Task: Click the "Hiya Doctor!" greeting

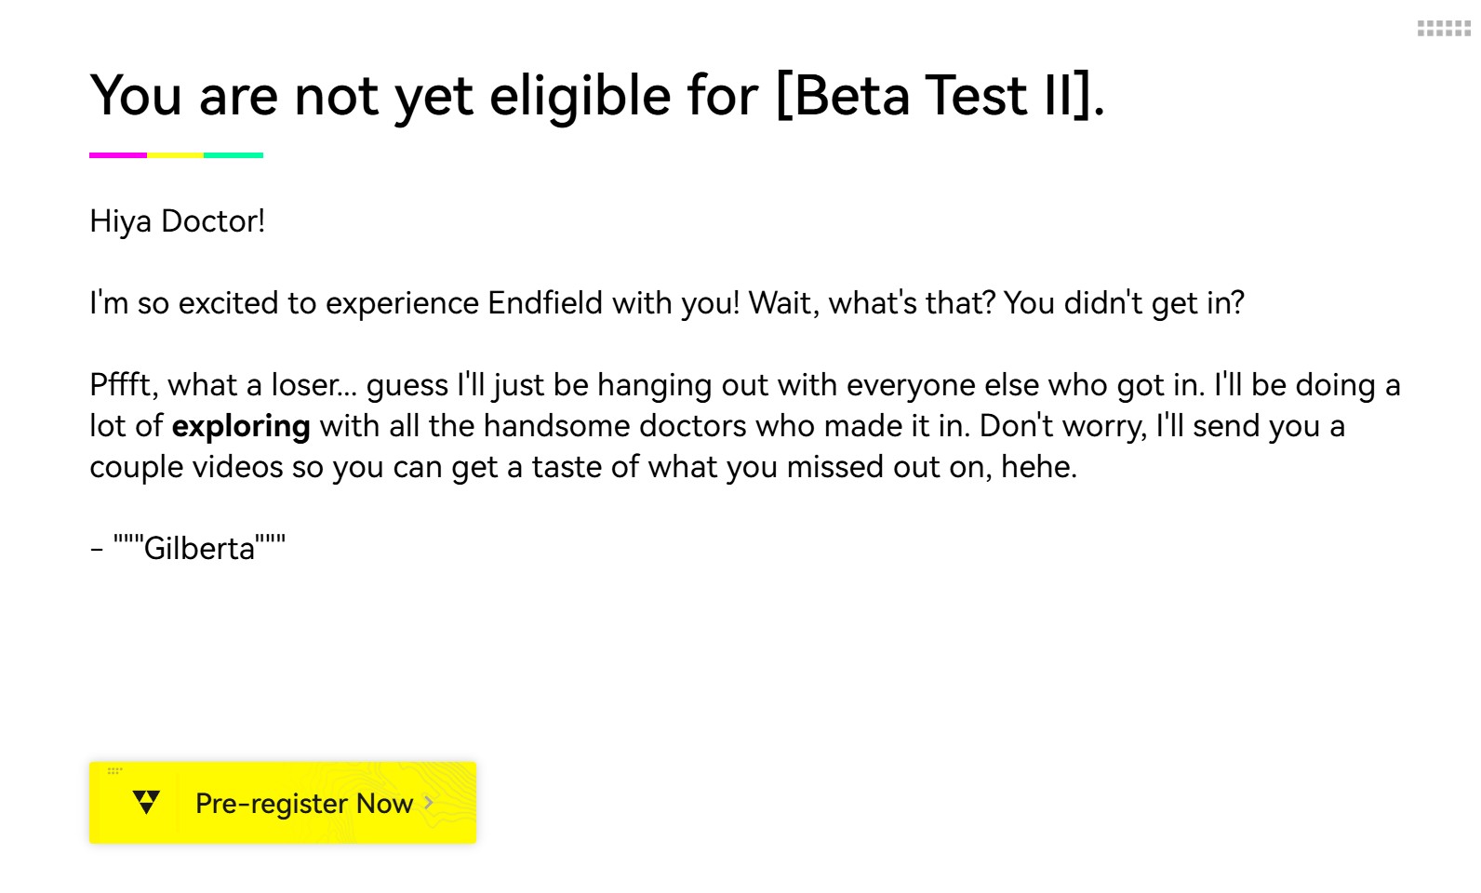Action: pos(177,221)
